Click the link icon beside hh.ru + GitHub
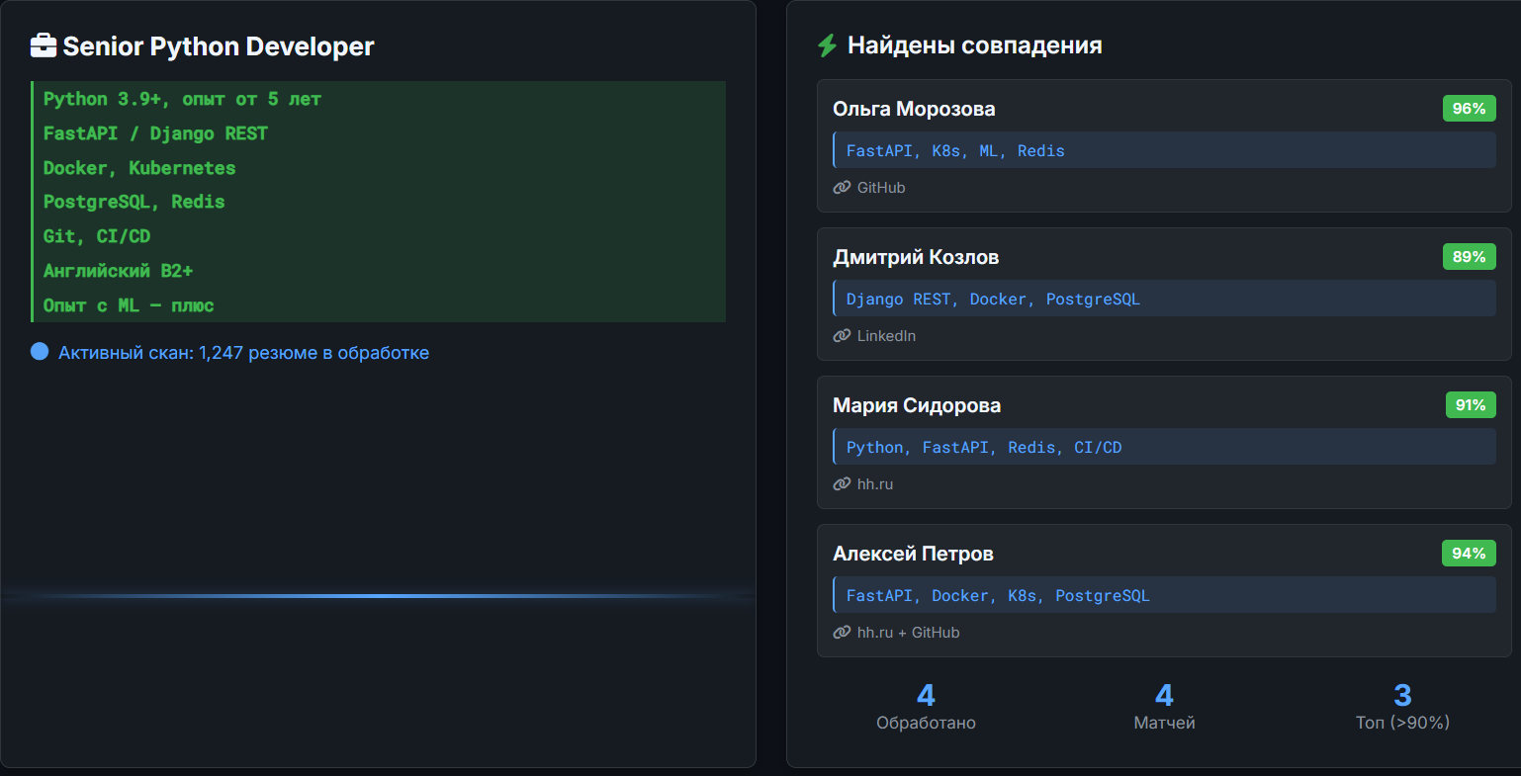 [x=842, y=633]
